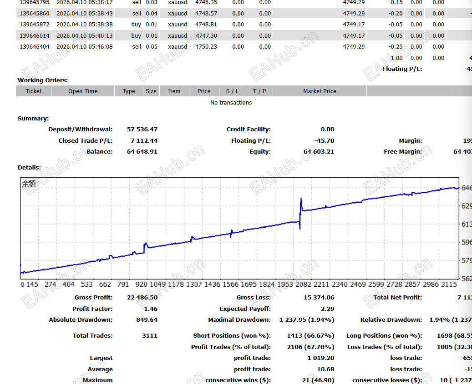The image size is (472, 384).
Task: Click the 'Margin:' label
Action: [410, 140]
